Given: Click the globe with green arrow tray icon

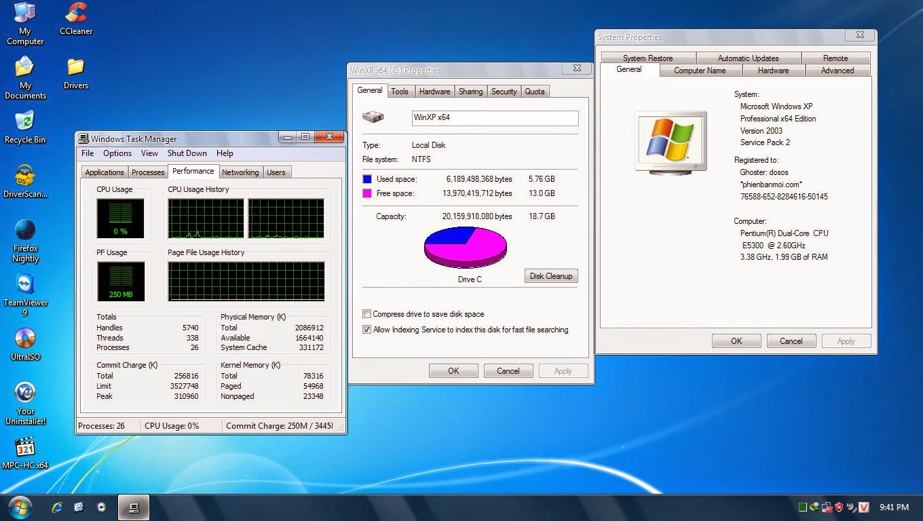Looking at the screenshot, I should 815,507.
